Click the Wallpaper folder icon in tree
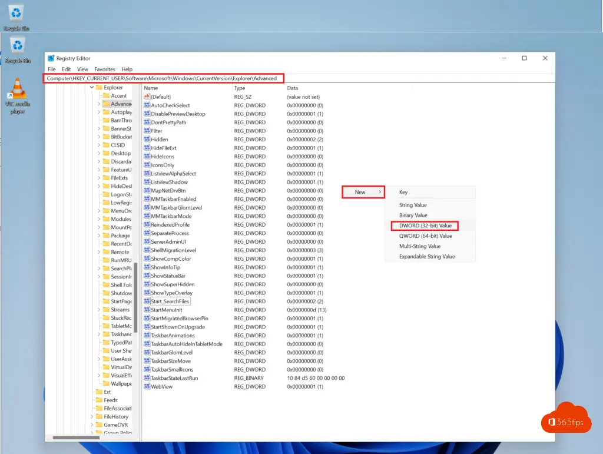The image size is (603, 454). click(106, 383)
